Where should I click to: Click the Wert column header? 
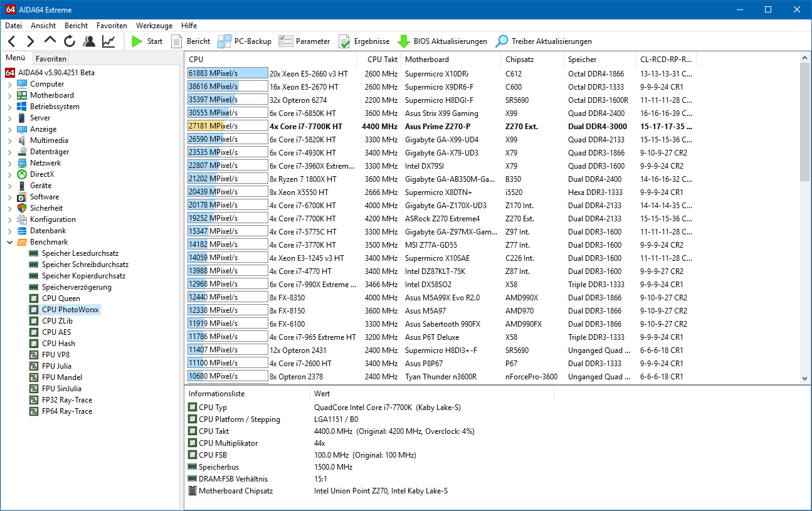(x=431, y=394)
